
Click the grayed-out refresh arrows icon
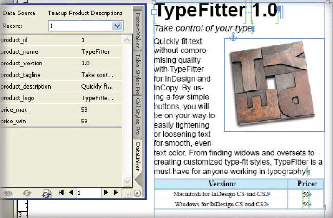point(26,193)
